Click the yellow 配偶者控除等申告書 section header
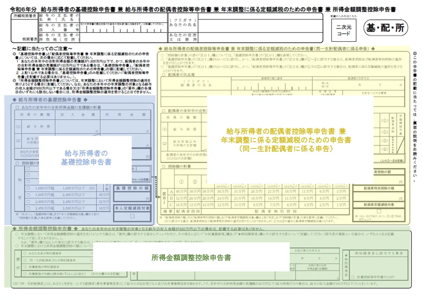This screenshot has height=299, width=423. [267, 49]
